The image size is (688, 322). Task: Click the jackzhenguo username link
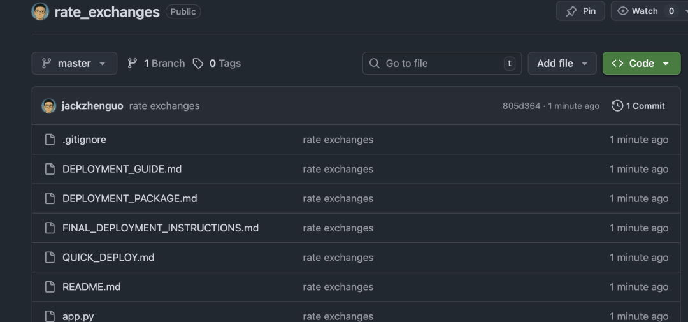tap(92, 106)
